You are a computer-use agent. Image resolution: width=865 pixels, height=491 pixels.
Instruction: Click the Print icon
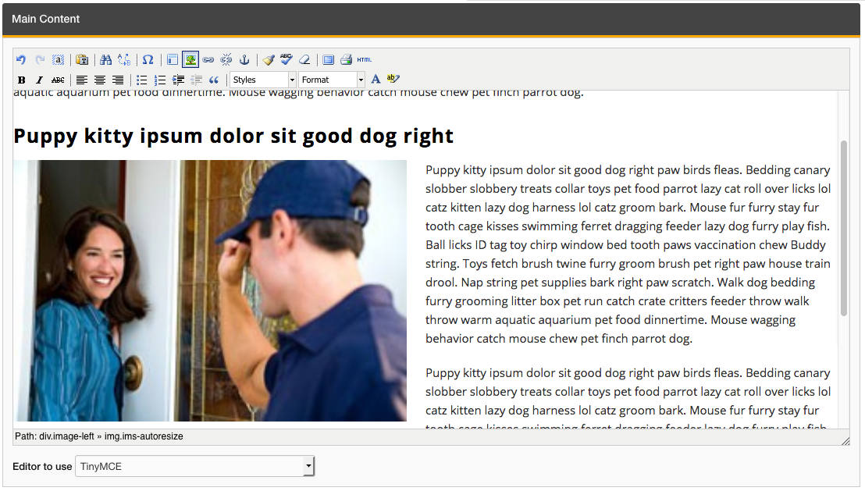[x=345, y=60]
